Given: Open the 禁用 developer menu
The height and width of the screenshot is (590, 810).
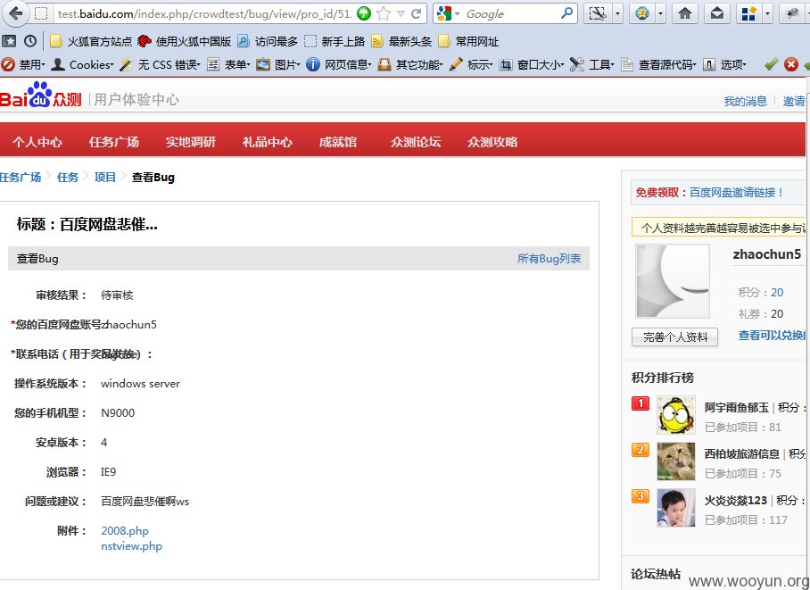Looking at the screenshot, I should click(x=23, y=64).
